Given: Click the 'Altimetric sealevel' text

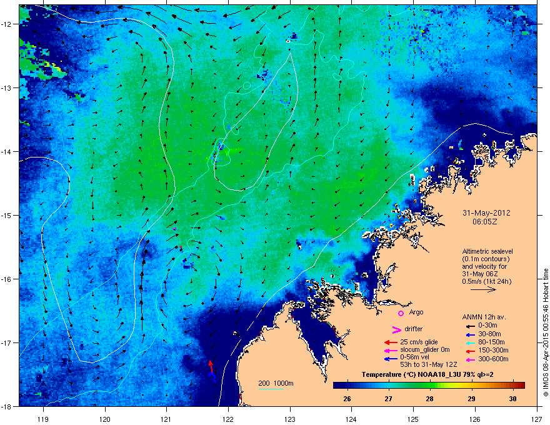Looking at the screenshot, I should [x=487, y=251].
